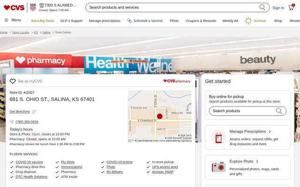Open the Weekly Ad nav item
Viewport: 300px width, 187px height.
(x=230, y=21)
